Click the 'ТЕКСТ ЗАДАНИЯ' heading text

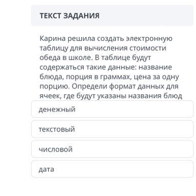pos(69,16)
